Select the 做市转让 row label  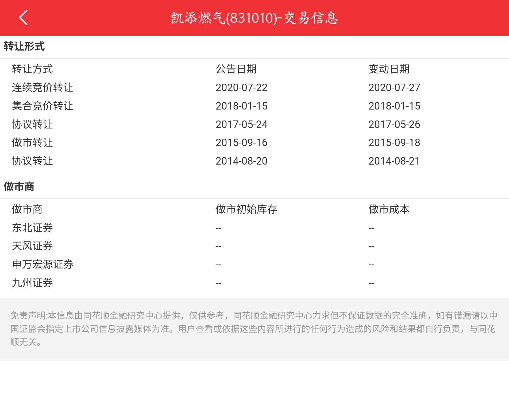coord(32,142)
